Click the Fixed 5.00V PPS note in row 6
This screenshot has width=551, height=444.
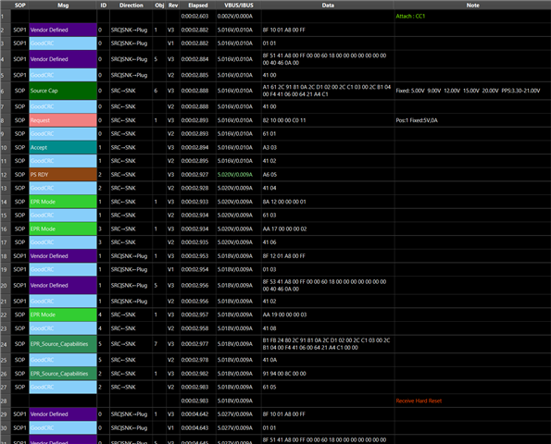pyautogui.click(x=468, y=91)
